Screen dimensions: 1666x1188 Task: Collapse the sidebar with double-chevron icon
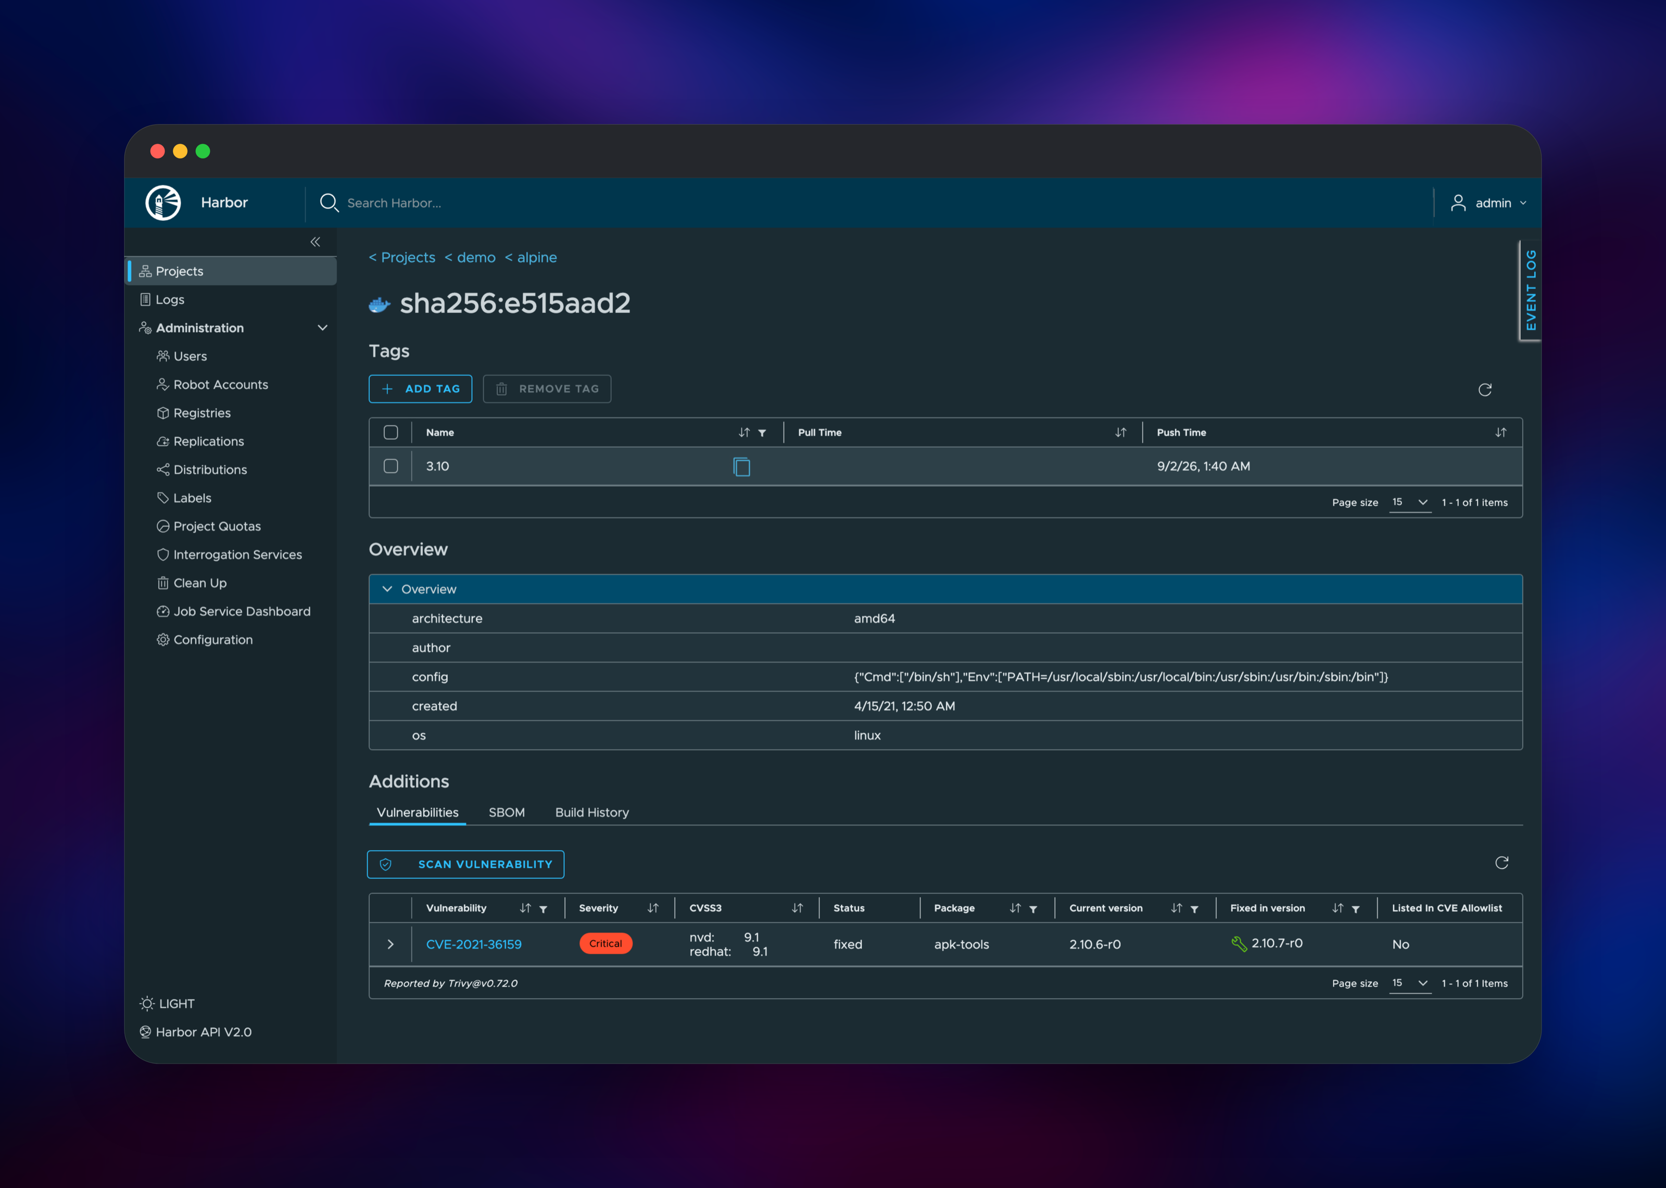(315, 242)
